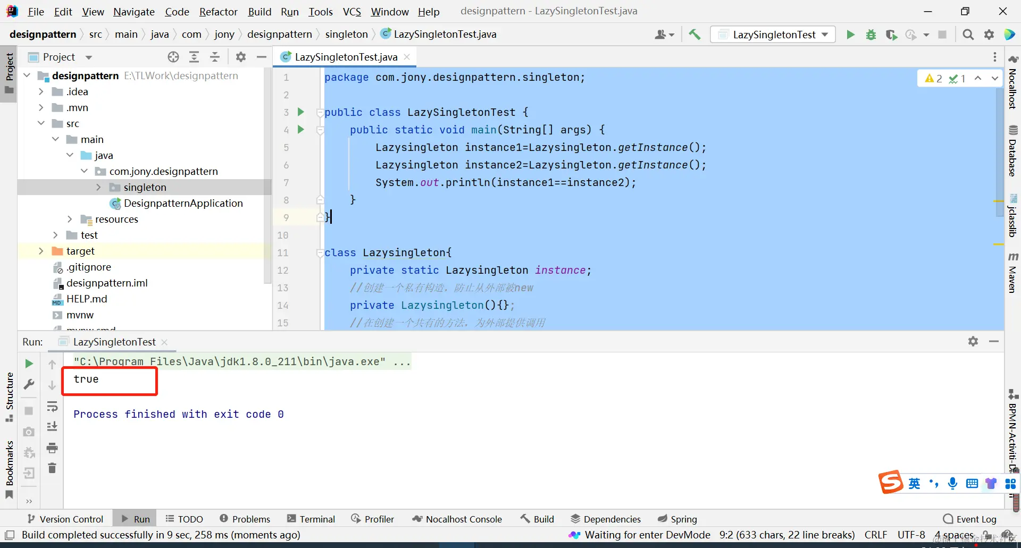The image size is (1021, 548).
Task: Clear the console output with trash icon
Action: (x=52, y=468)
